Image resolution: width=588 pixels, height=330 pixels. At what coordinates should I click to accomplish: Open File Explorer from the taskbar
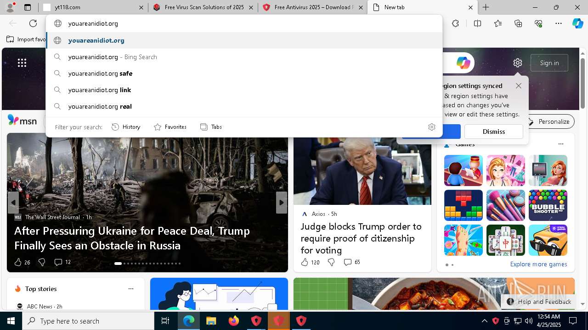point(211,321)
